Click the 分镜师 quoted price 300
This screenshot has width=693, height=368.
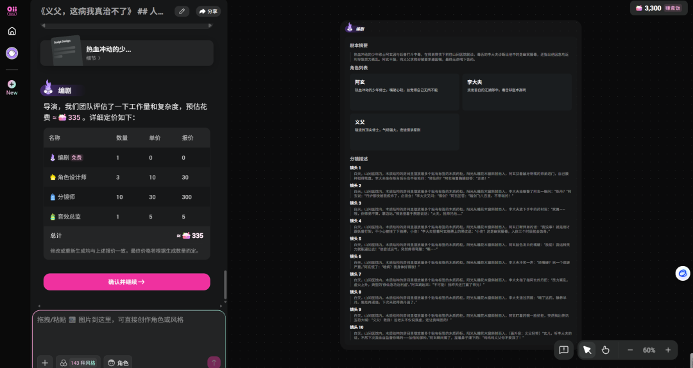187,197
